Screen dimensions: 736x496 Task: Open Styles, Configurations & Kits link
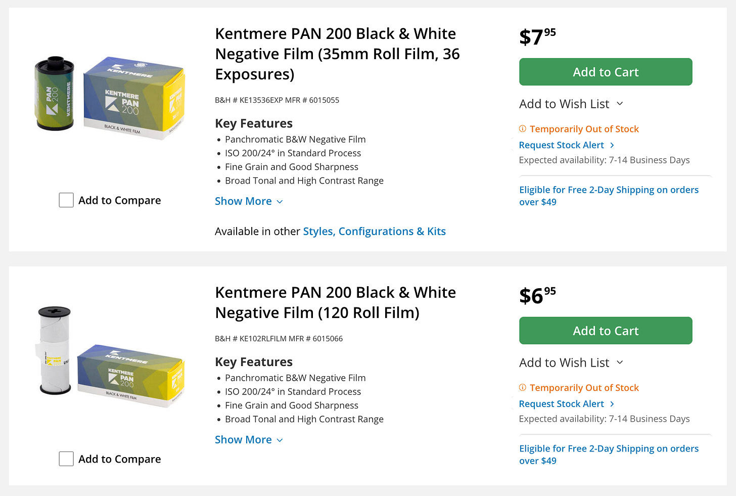pyautogui.click(x=374, y=232)
